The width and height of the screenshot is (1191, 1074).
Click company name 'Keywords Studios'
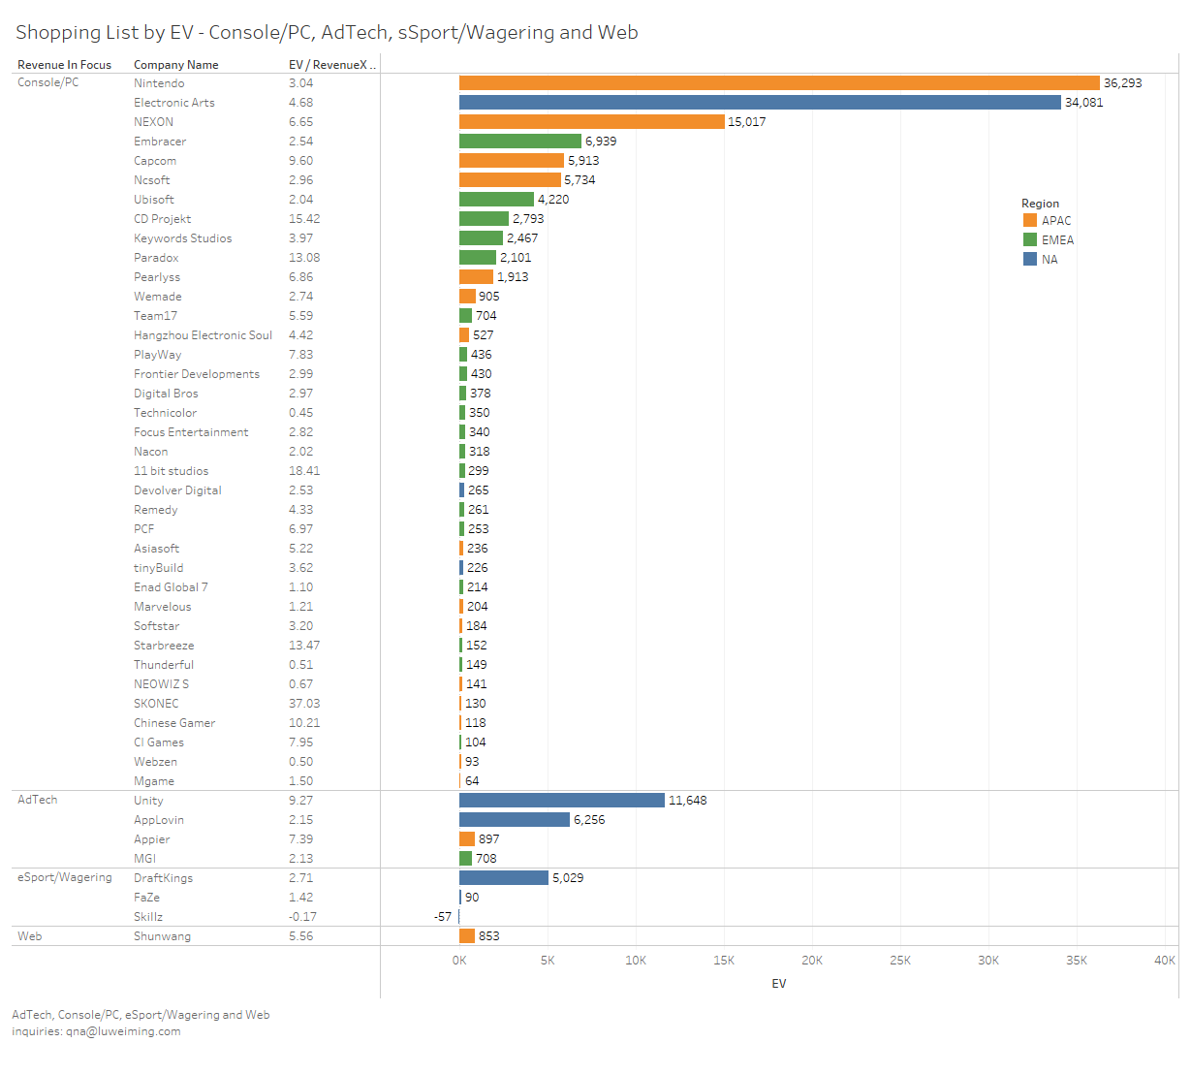[183, 238]
